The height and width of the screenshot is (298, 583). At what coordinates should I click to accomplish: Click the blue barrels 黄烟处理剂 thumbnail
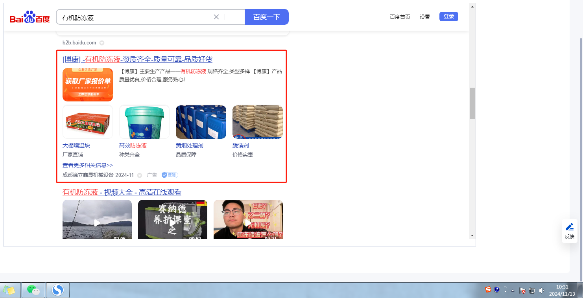coord(201,122)
